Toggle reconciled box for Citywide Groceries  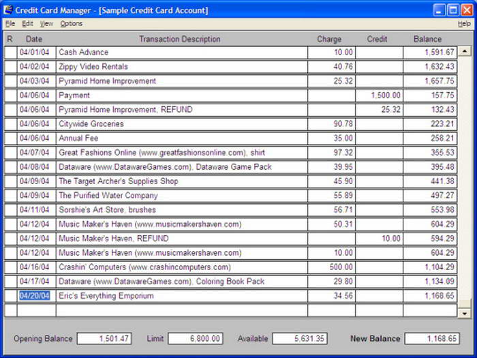(11, 124)
